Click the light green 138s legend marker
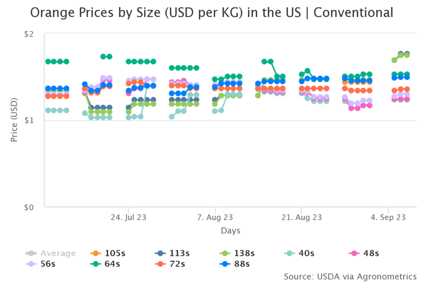This screenshot has width=424, height=283. pos(223,253)
